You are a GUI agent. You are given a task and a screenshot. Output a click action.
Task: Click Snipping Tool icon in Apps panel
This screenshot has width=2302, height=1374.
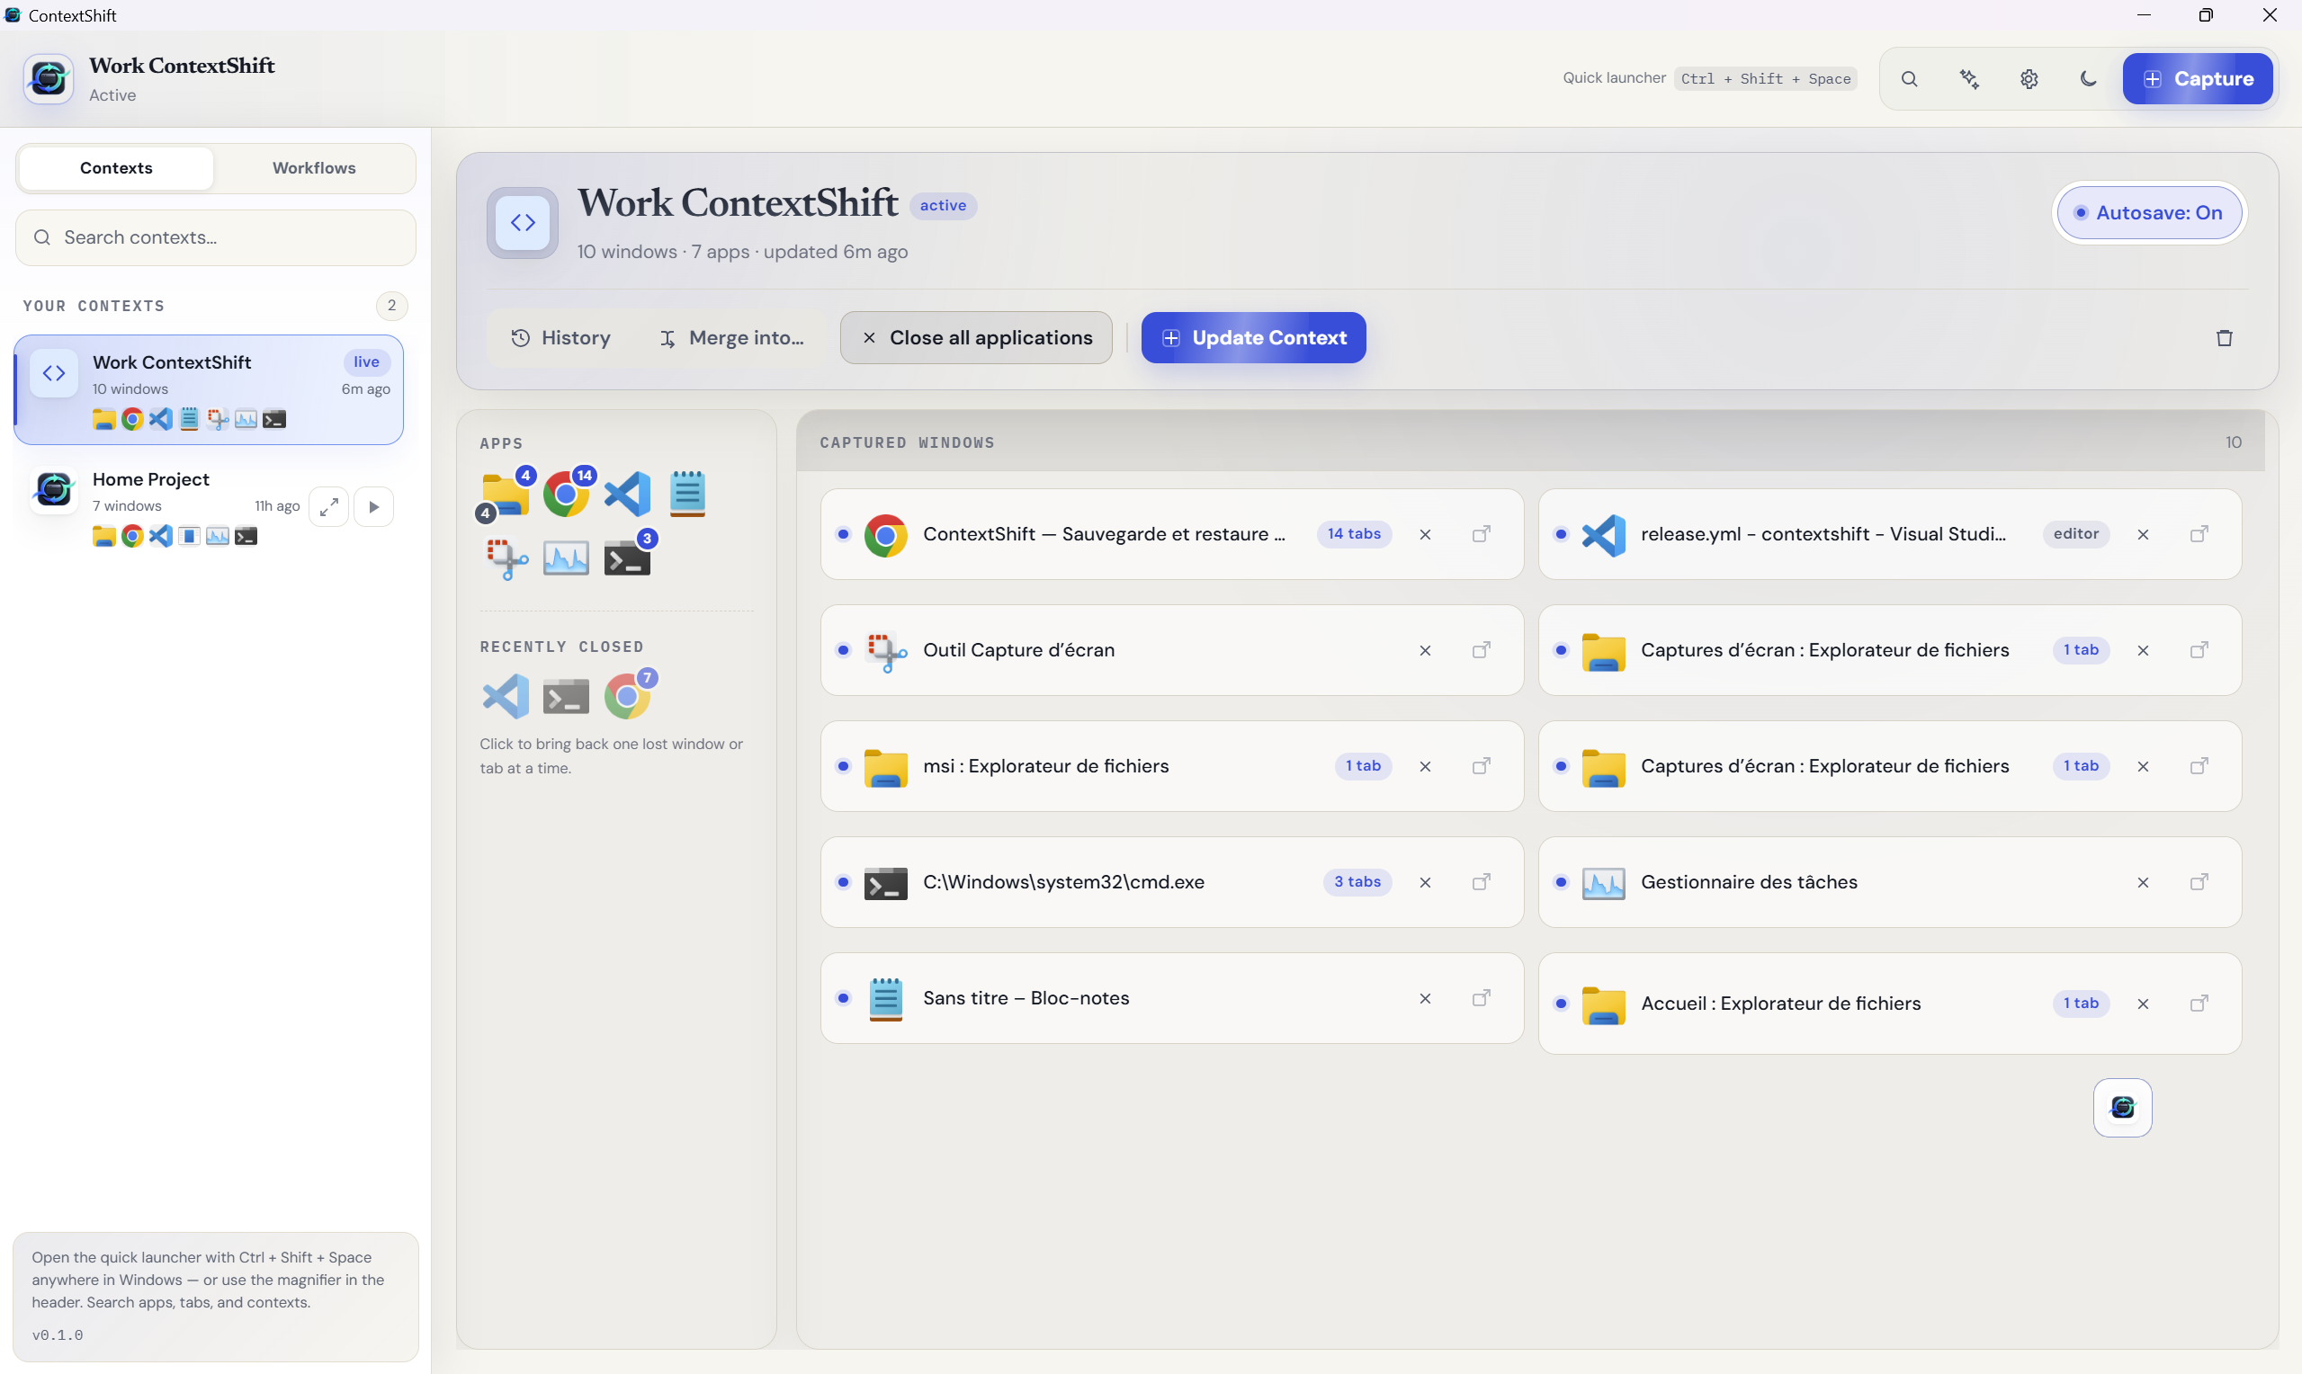tap(506, 558)
